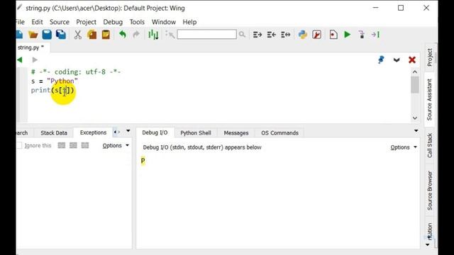Switch to the Messages tab
The height and width of the screenshot is (255, 454).
pyautogui.click(x=236, y=132)
